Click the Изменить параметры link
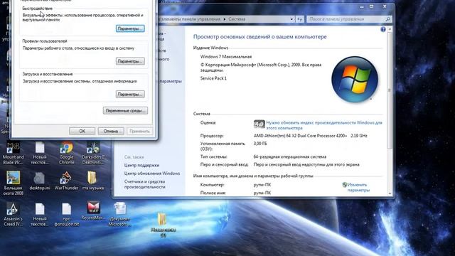Screen dimensions: 455x256 click(x=358, y=188)
